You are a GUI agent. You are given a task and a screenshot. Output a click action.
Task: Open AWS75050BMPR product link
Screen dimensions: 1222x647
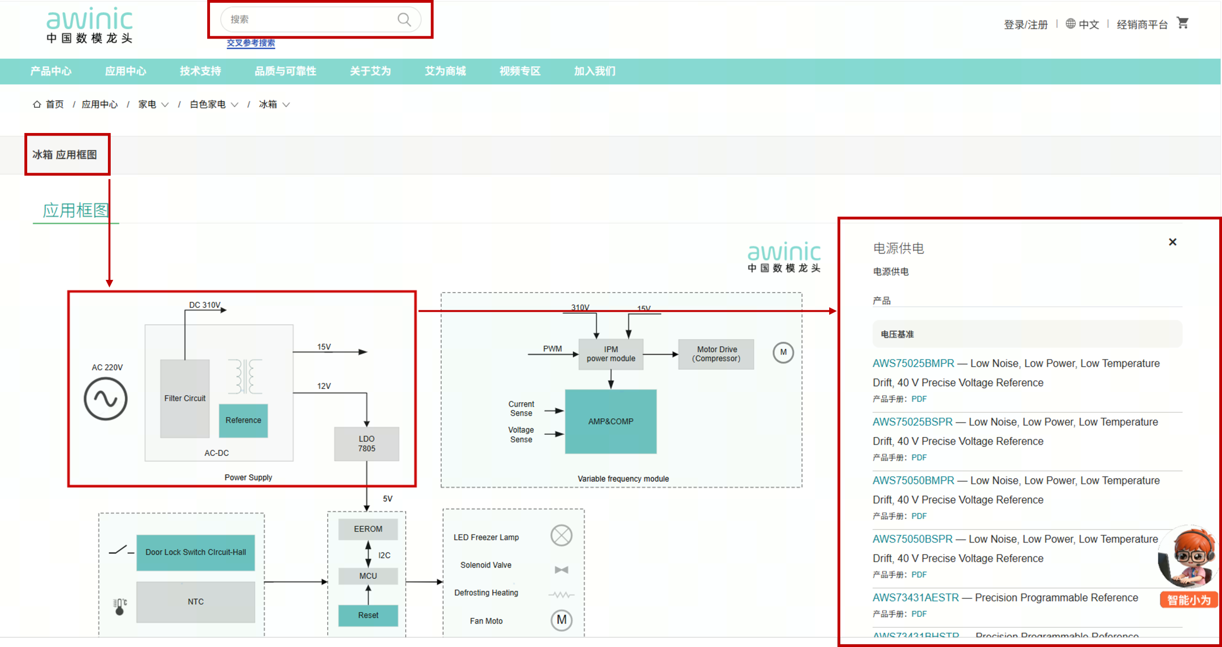point(913,481)
